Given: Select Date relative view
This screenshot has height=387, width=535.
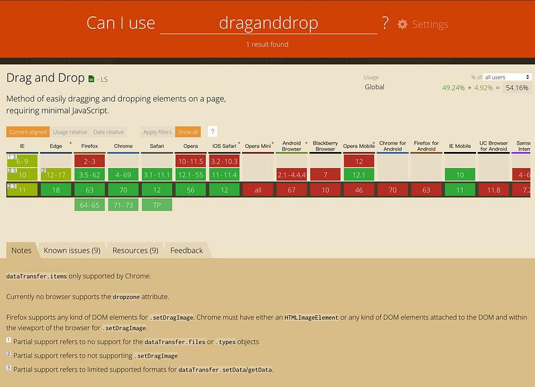Looking at the screenshot, I should click(x=108, y=132).
